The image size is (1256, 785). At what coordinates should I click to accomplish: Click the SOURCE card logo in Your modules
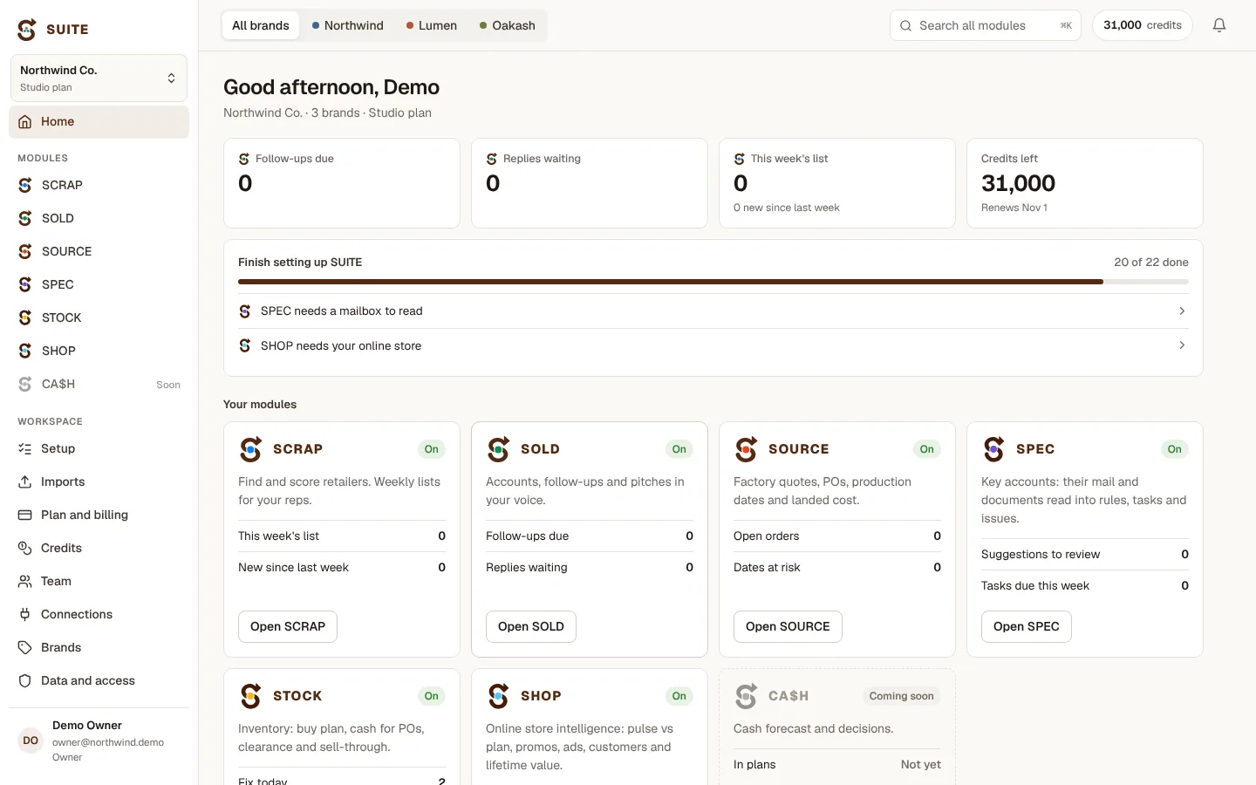[747, 449]
